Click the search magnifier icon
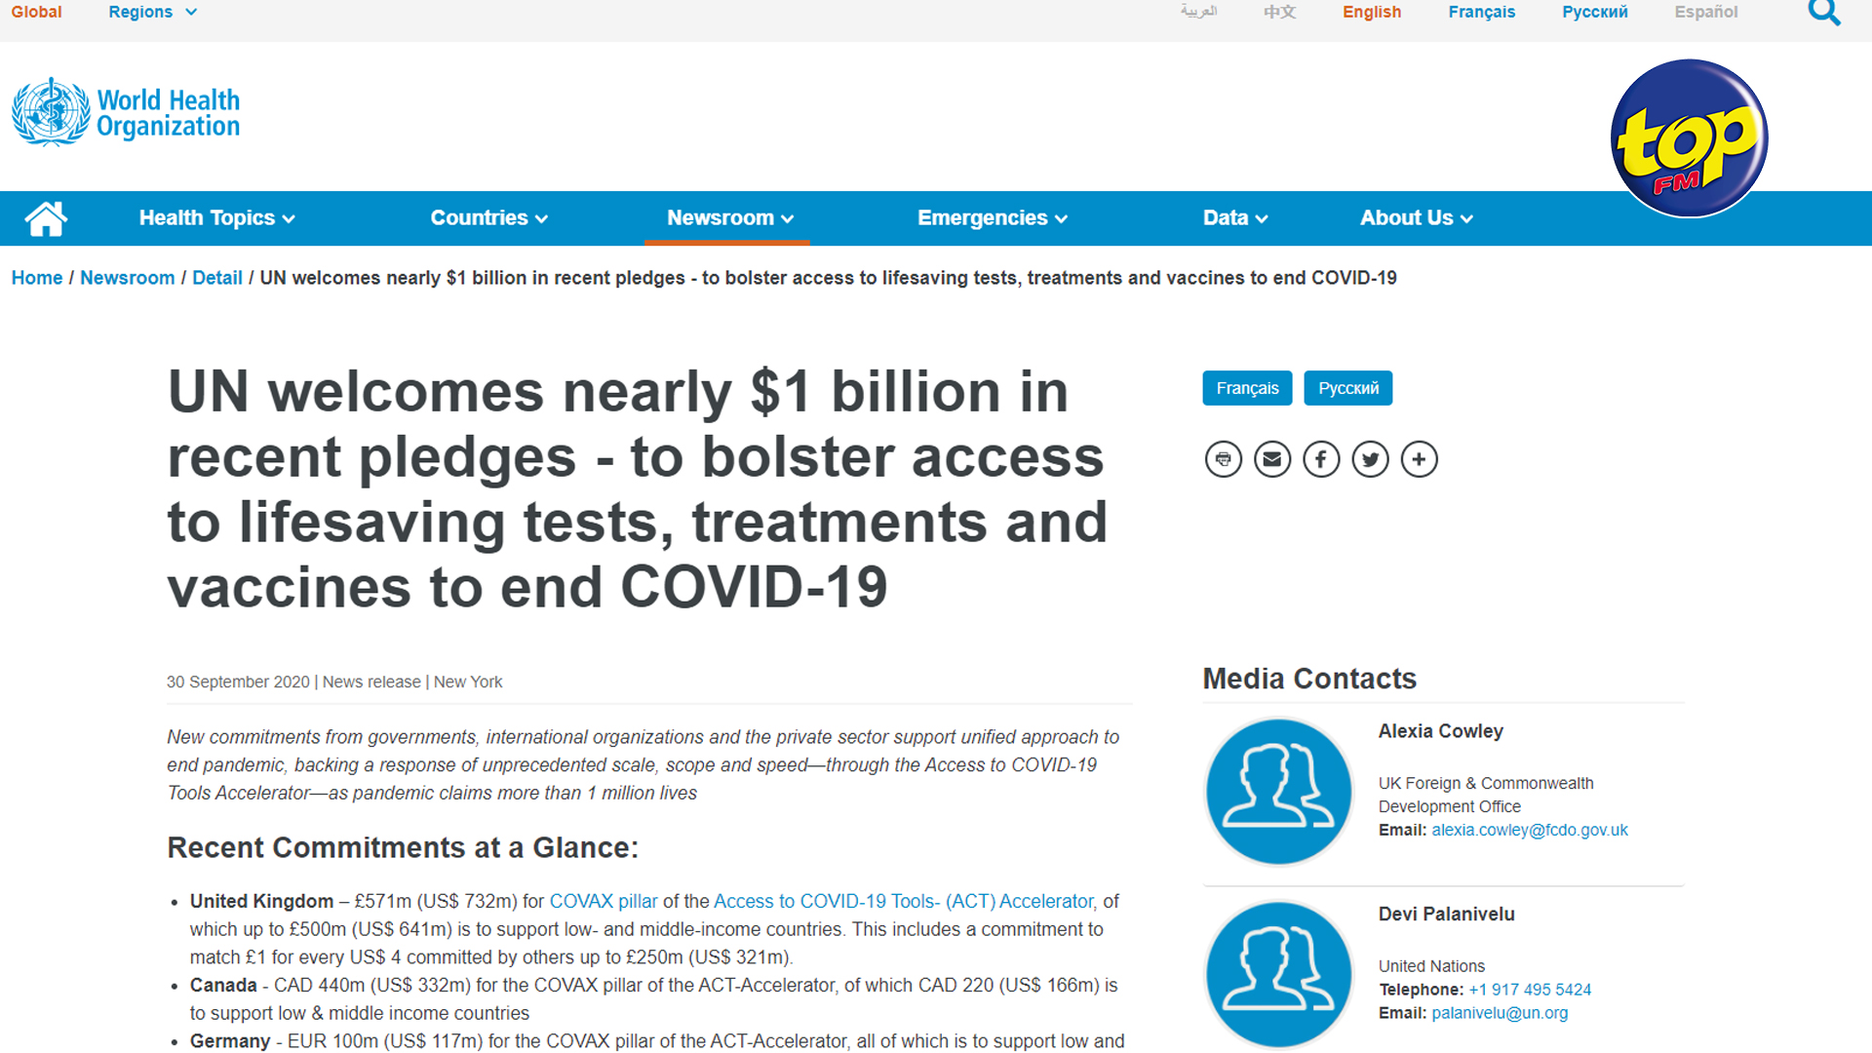The width and height of the screenshot is (1872, 1053). (1823, 12)
